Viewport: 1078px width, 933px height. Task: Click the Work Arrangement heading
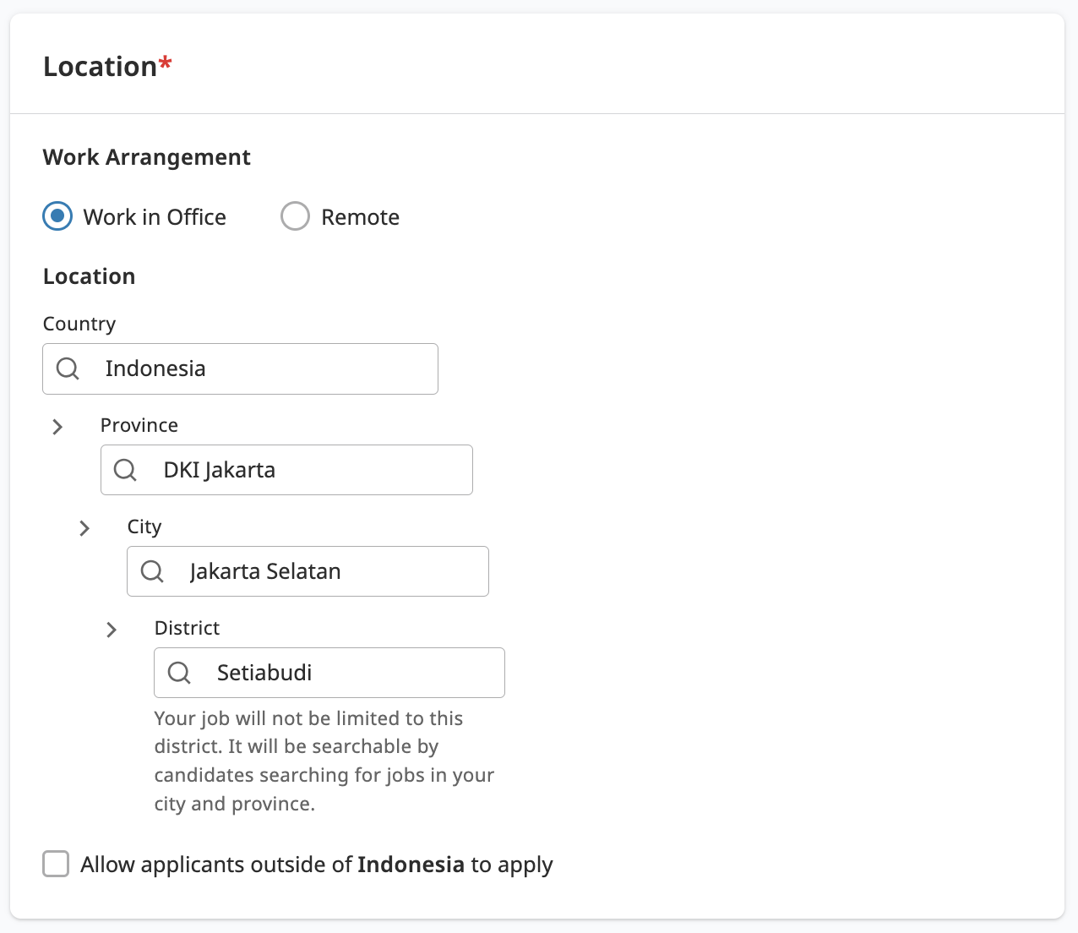pos(147,157)
